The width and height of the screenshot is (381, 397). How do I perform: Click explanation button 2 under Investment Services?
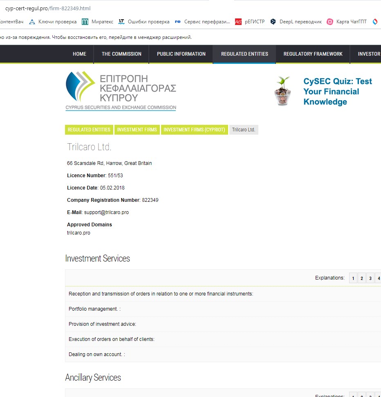[x=362, y=278]
